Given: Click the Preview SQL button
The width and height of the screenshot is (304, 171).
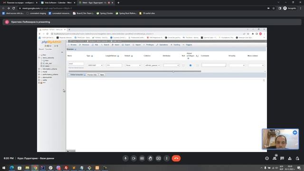Looking at the screenshot, I should pyautogui.click(x=92, y=75).
